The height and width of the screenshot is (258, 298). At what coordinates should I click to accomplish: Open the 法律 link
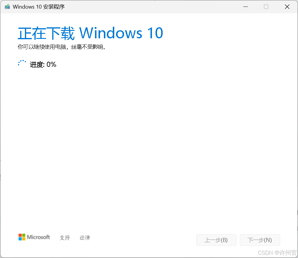[x=85, y=238]
